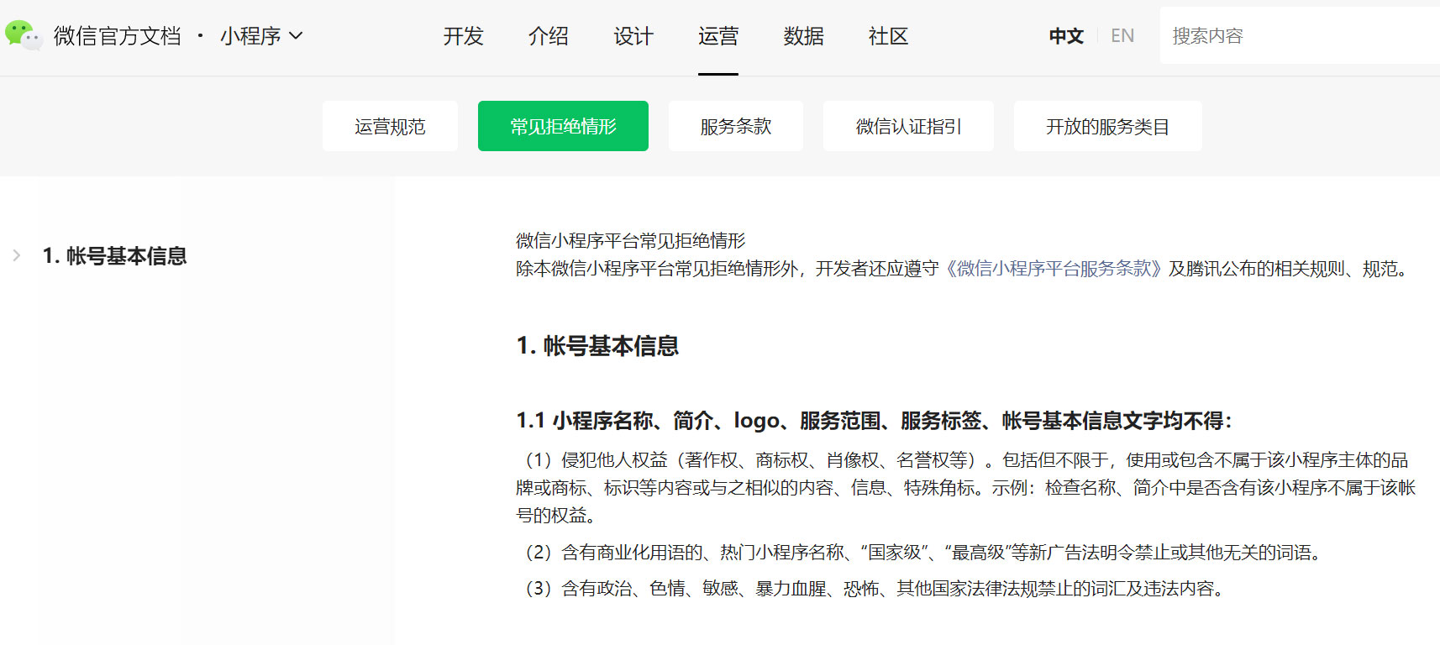Screen dimensions: 1440x645
Task: Select sidebar item 1. 帐号基本信息
Action: pyautogui.click(x=114, y=255)
